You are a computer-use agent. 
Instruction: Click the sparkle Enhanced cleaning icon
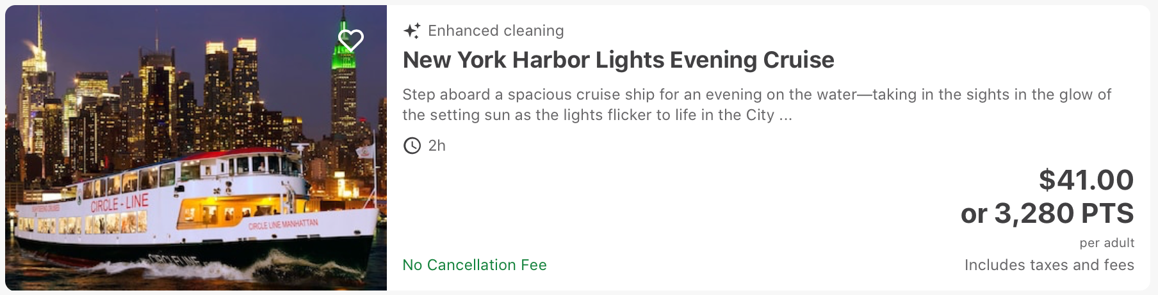pos(412,31)
